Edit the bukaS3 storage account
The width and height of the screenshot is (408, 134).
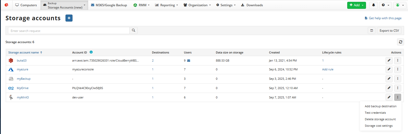coord(389,61)
